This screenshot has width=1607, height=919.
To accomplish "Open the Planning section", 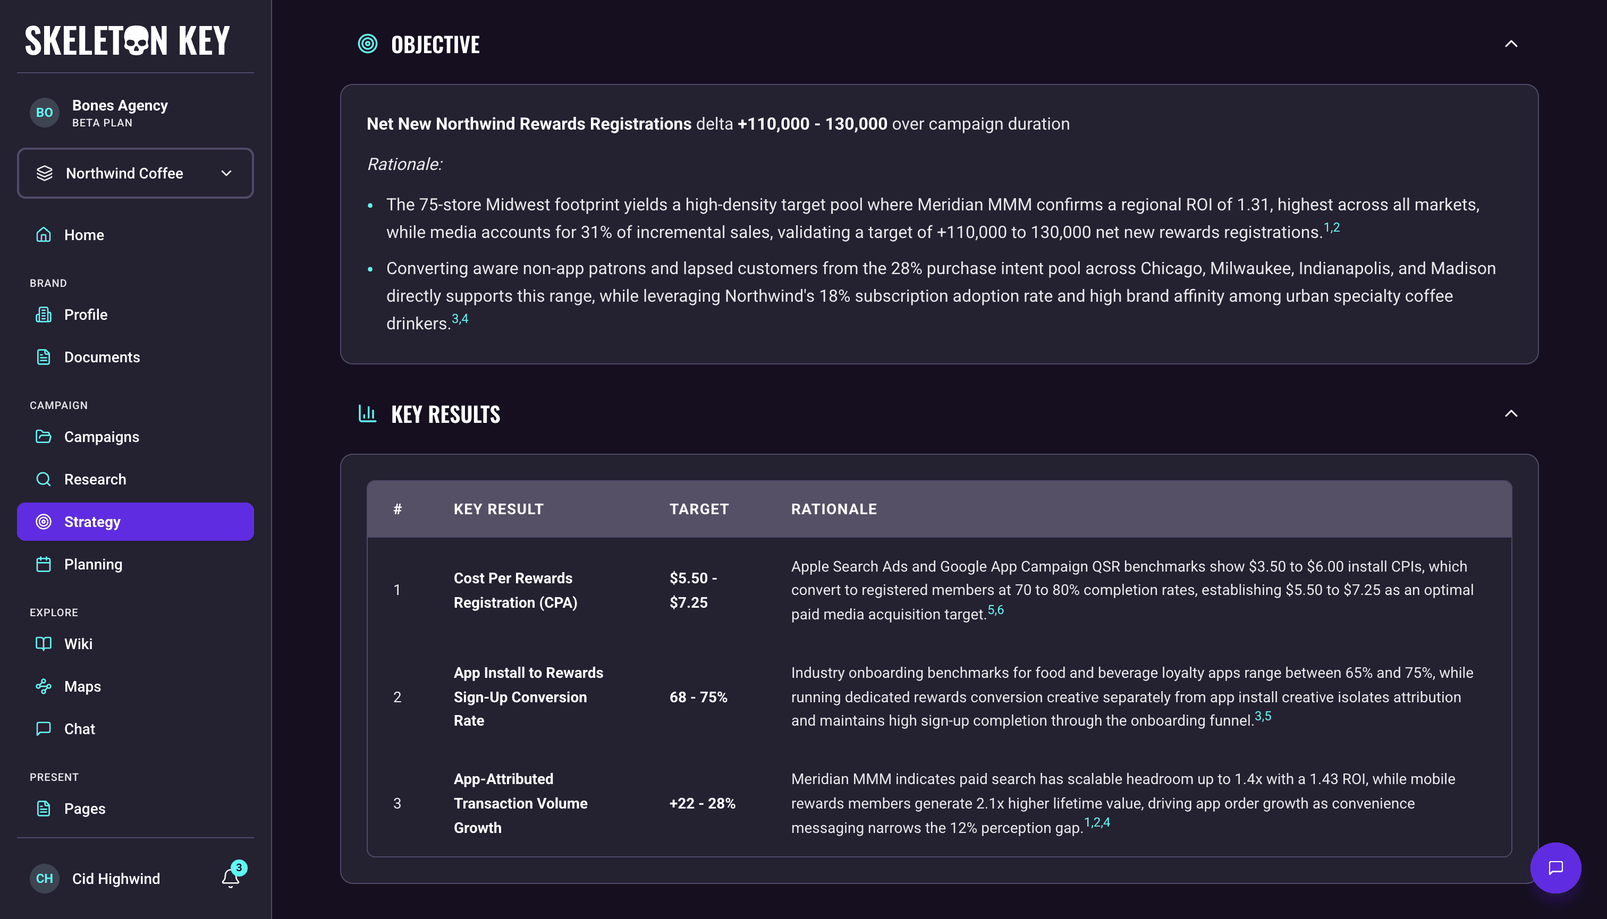I will [x=135, y=564].
